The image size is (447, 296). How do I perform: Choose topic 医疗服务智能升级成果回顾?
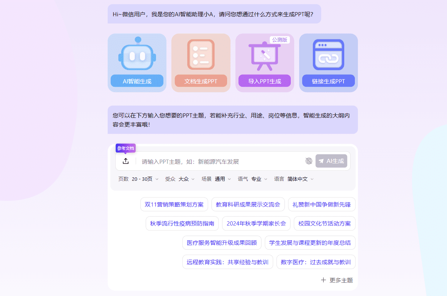pos(222,243)
